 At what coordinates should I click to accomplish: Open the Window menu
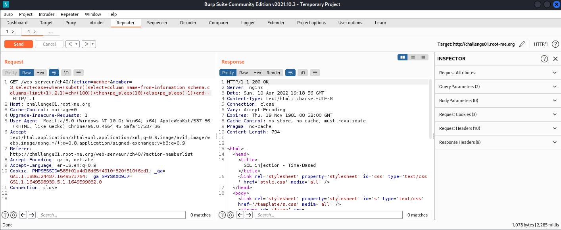coord(93,14)
